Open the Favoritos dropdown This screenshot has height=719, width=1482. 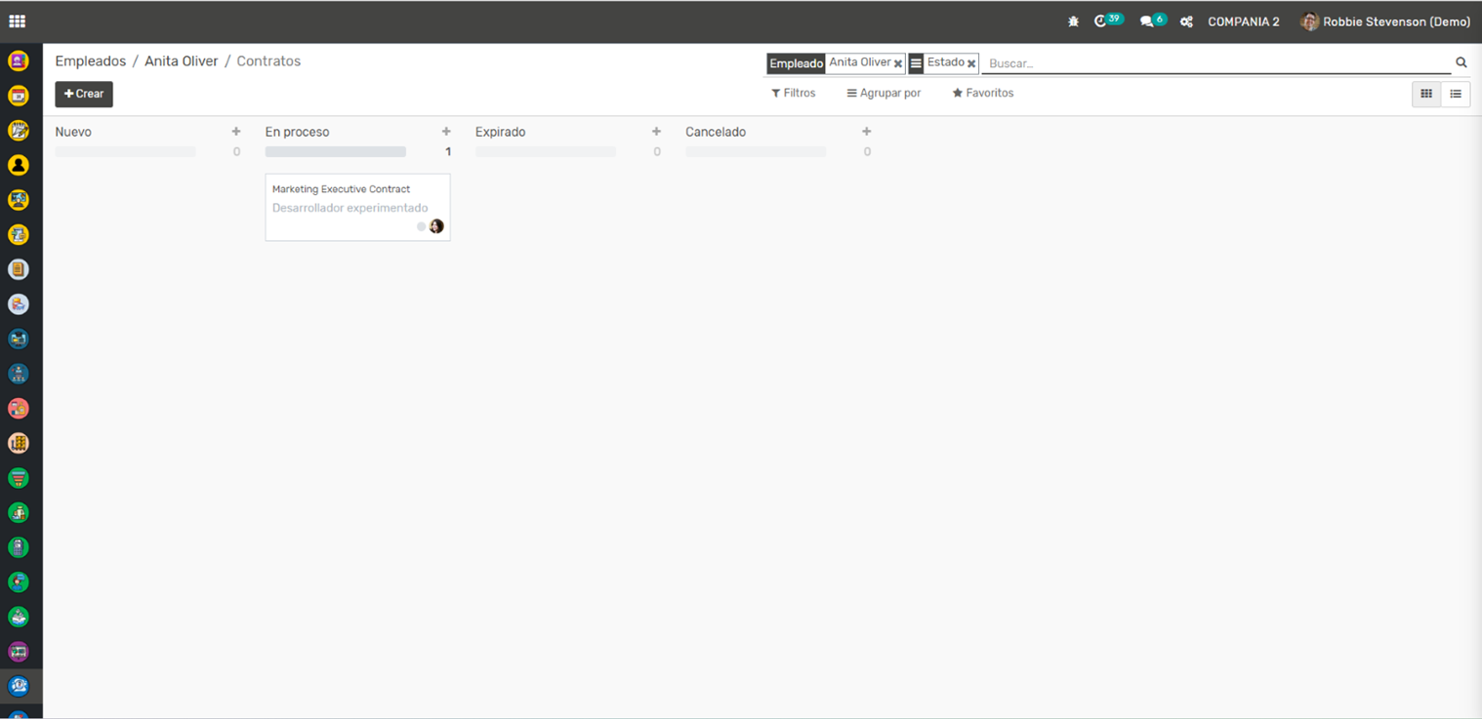click(x=983, y=94)
